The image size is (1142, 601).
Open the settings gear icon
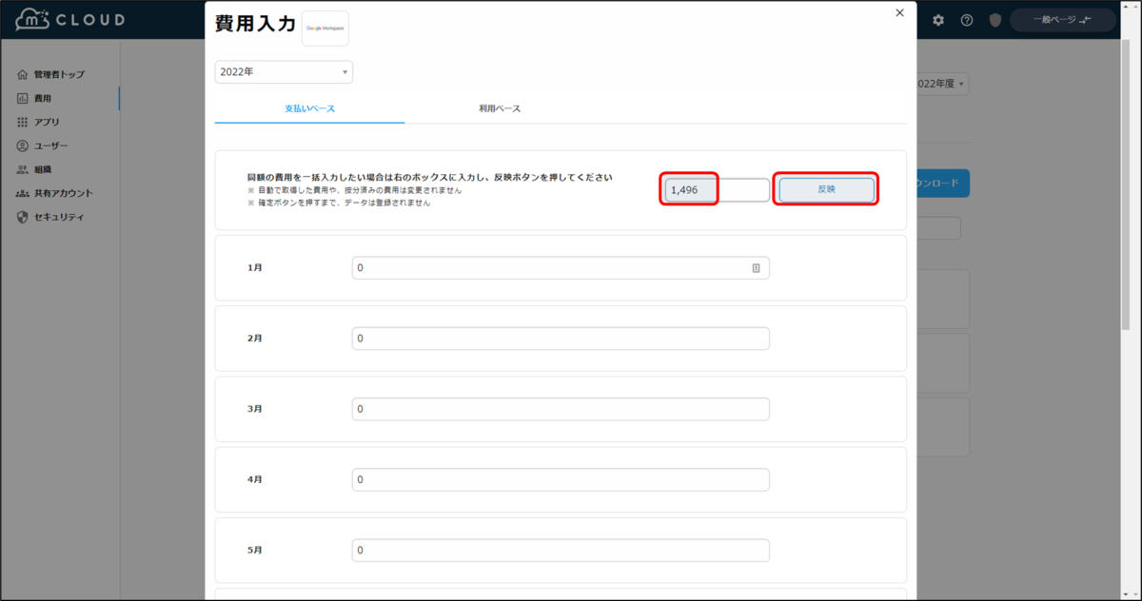[938, 20]
